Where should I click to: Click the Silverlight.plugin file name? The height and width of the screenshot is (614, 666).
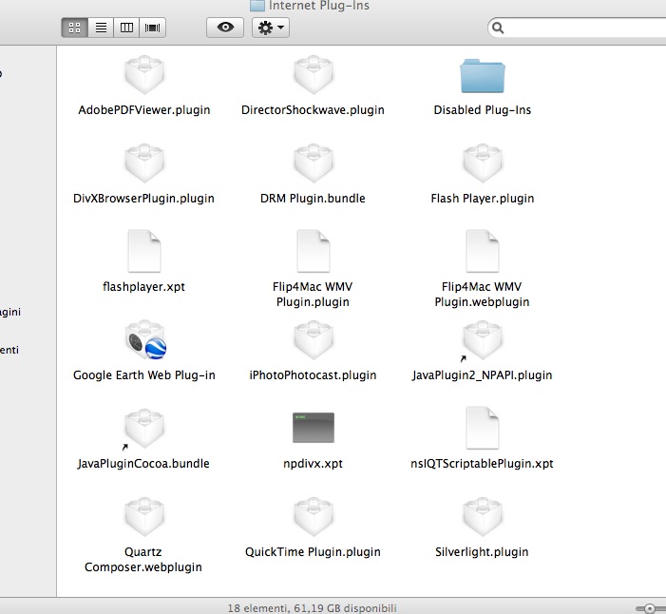point(482,552)
